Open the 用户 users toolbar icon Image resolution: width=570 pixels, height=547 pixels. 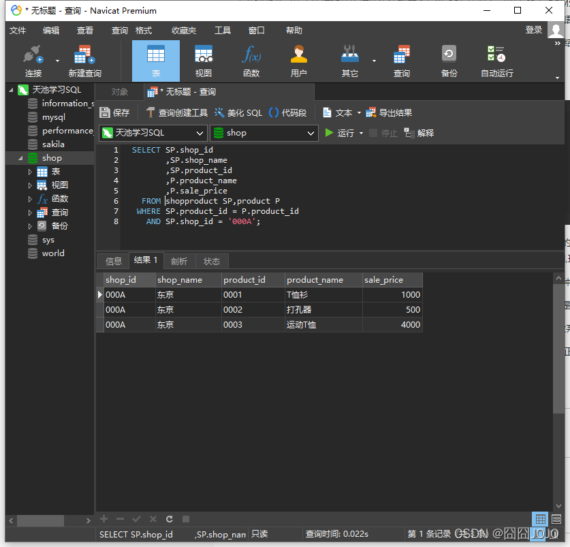click(299, 61)
